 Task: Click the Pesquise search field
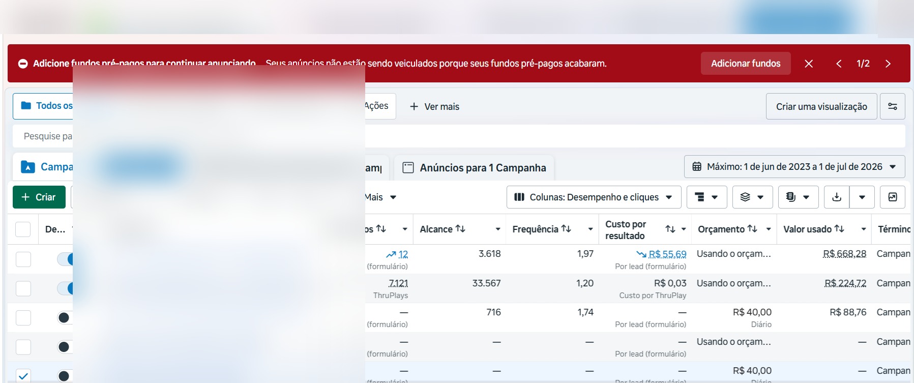point(459,136)
